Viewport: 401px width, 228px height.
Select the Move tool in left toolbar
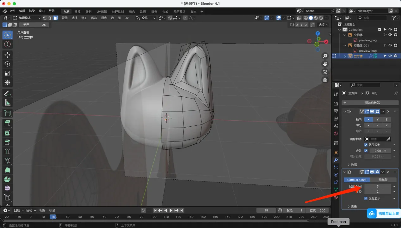(7, 55)
